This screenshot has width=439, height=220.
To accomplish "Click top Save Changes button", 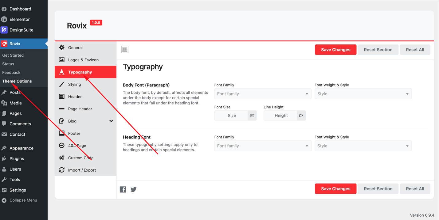I will [x=335, y=50].
